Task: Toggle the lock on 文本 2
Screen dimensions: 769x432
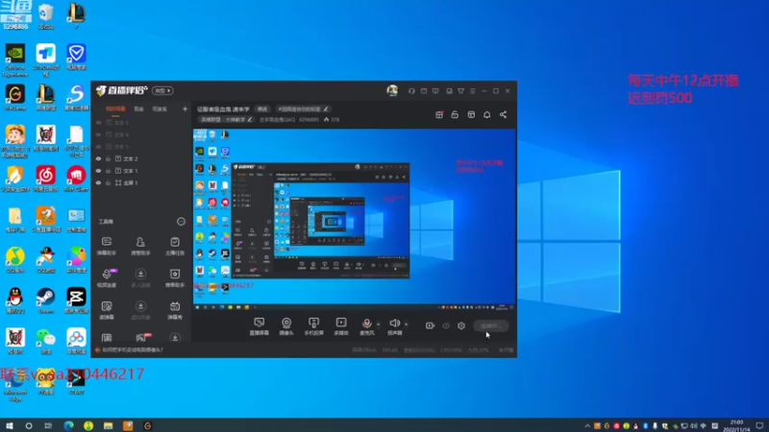Action: click(x=108, y=158)
